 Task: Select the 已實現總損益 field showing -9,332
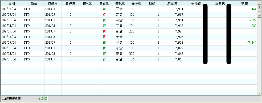coord(35,98)
